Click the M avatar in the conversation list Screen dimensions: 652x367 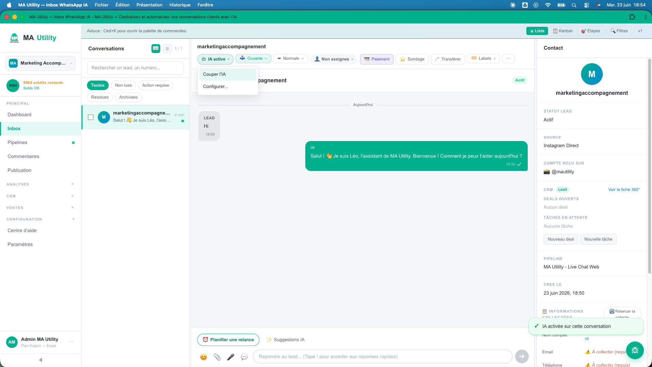coord(104,117)
